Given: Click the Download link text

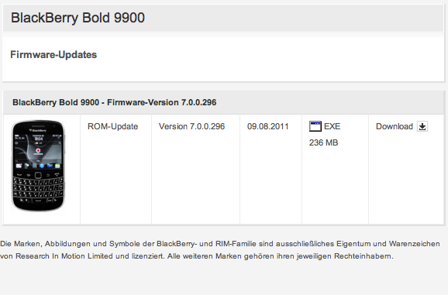Looking at the screenshot, I should [x=395, y=126].
